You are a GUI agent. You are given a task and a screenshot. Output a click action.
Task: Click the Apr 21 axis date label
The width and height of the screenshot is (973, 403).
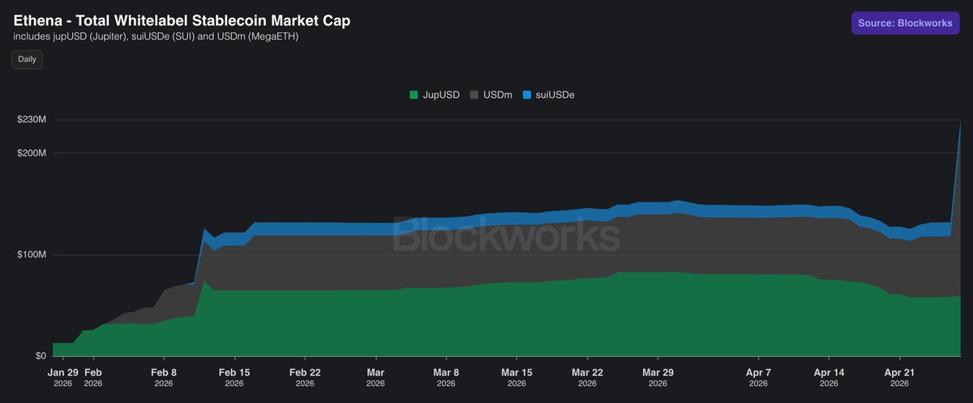click(x=899, y=377)
